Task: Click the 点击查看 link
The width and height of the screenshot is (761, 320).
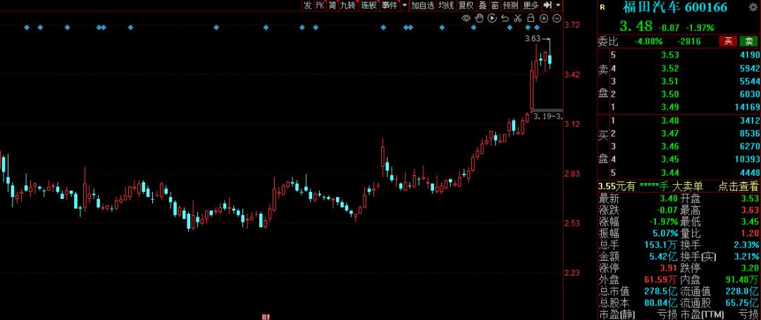Action: [738, 186]
